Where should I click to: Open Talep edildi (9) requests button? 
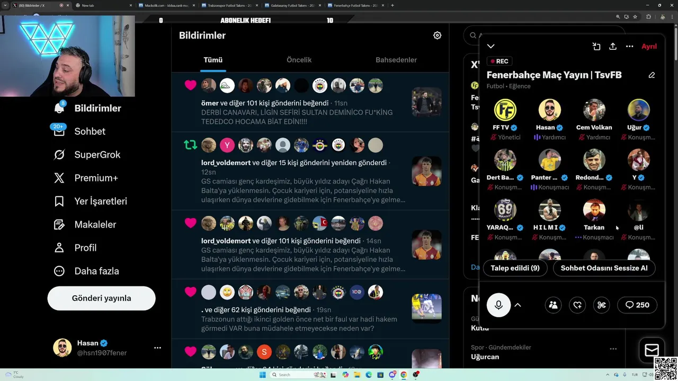pos(515,268)
